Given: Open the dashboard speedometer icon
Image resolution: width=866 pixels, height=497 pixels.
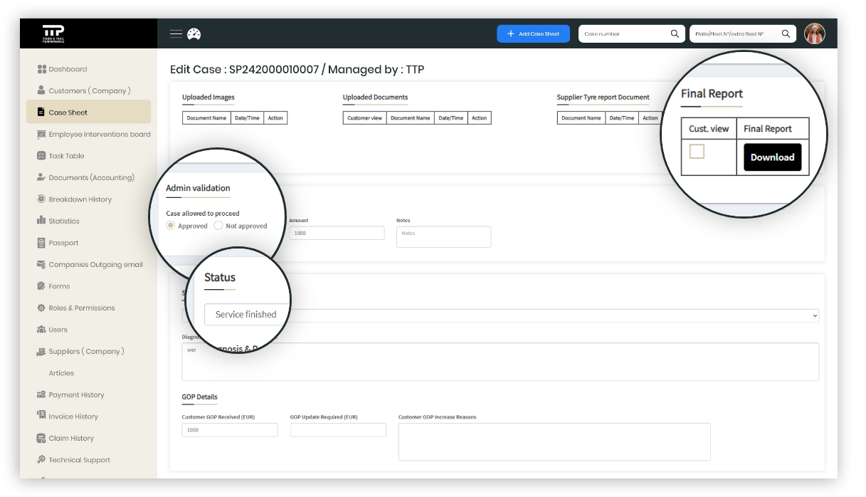Looking at the screenshot, I should (194, 33).
